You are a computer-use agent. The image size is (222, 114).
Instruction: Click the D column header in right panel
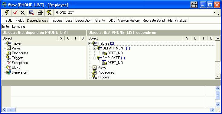coord(211,38)
